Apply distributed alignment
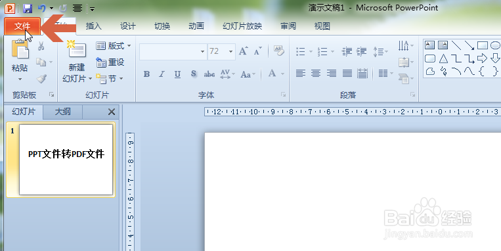This screenshot has height=251, width=501. pos(362,74)
